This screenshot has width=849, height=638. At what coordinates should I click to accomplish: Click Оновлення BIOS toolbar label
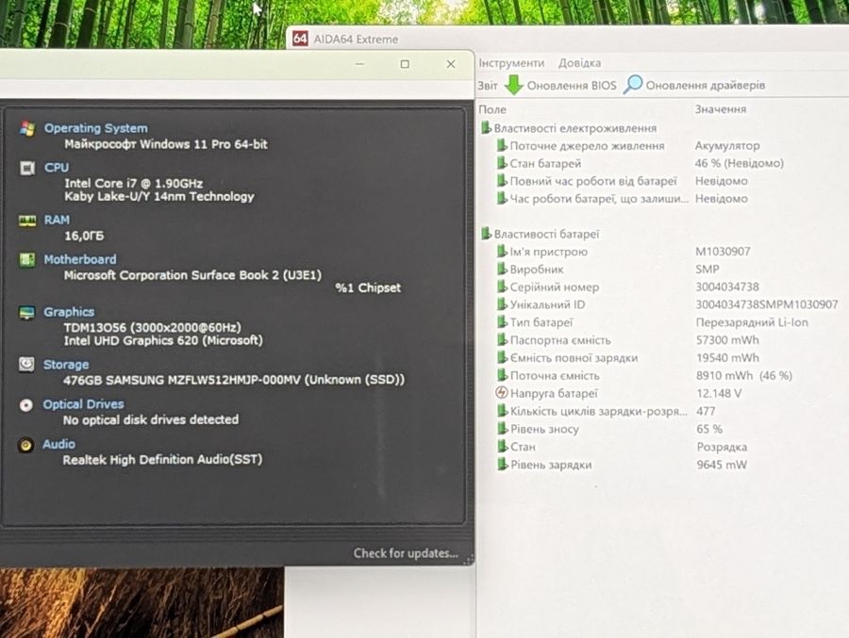click(572, 86)
